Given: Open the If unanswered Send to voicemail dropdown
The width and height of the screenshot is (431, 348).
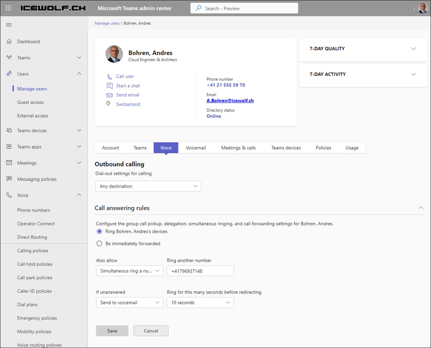Looking at the screenshot, I should coord(129,303).
